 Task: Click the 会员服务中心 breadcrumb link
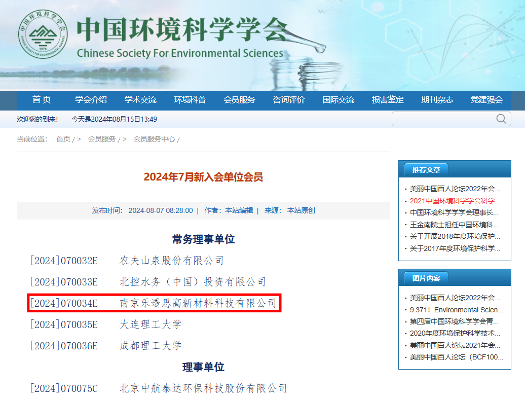155,139
